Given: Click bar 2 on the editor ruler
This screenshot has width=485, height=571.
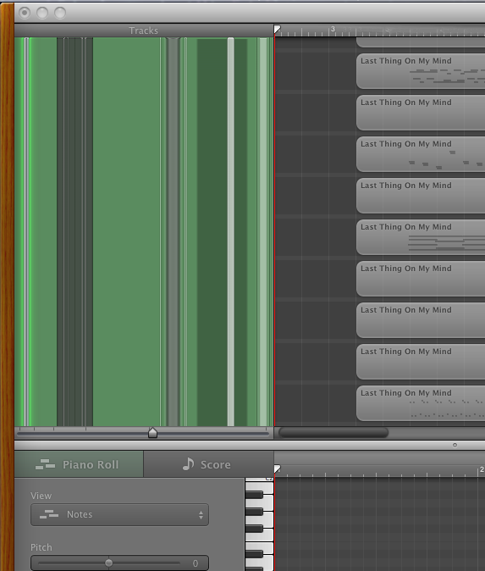Looking at the screenshot, I should (x=482, y=469).
